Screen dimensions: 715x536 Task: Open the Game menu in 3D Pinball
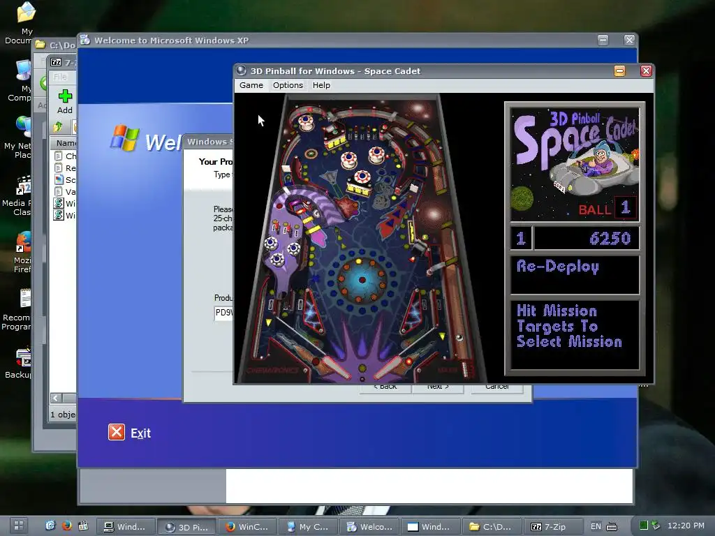(x=251, y=85)
